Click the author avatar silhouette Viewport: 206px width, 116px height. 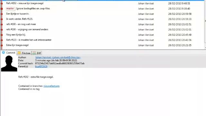tap(9, 63)
